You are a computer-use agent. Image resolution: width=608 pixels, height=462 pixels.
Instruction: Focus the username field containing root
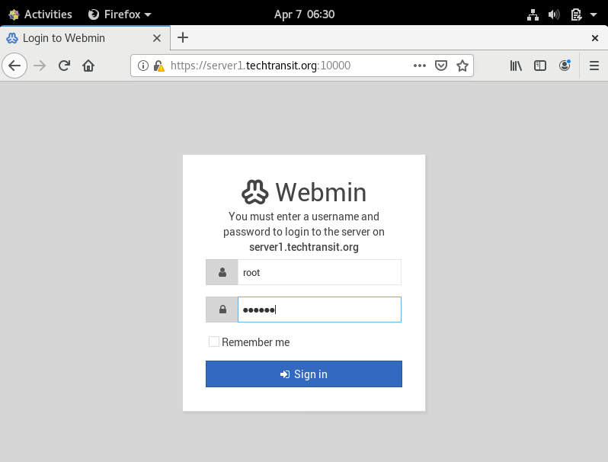(319, 272)
